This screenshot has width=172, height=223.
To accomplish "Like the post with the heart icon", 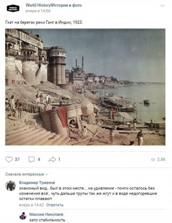I will pos(9,160).
